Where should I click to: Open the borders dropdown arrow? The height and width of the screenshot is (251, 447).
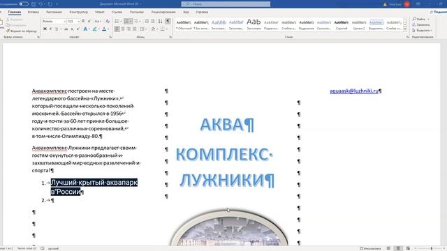pyautogui.click(x=166, y=29)
